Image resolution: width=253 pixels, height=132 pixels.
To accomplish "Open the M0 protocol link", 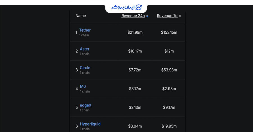I will click(x=83, y=87).
